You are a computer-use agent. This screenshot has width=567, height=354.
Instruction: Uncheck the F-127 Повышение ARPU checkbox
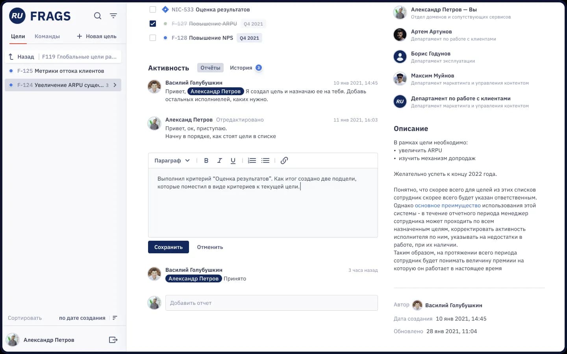pos(153,24)
